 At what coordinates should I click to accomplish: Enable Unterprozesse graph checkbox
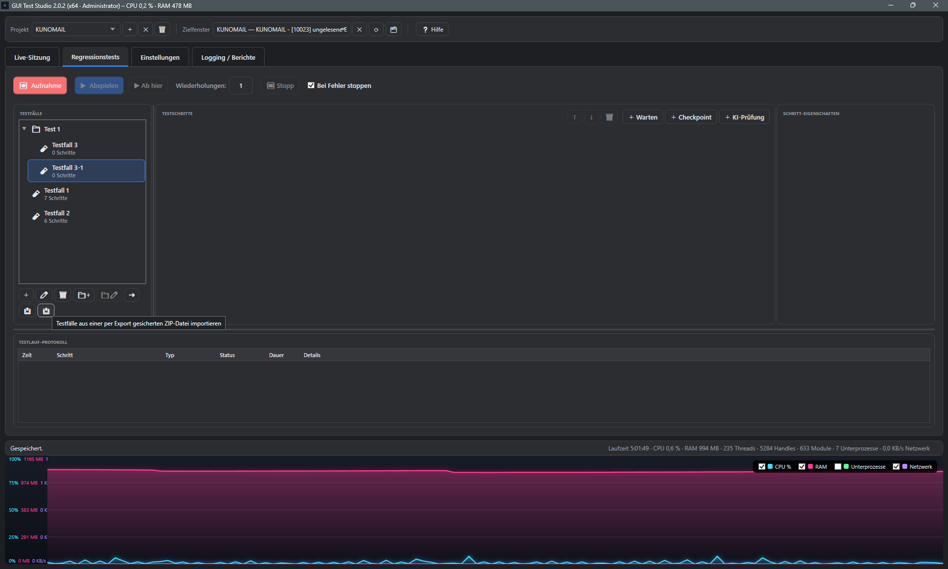coord(838,467)
